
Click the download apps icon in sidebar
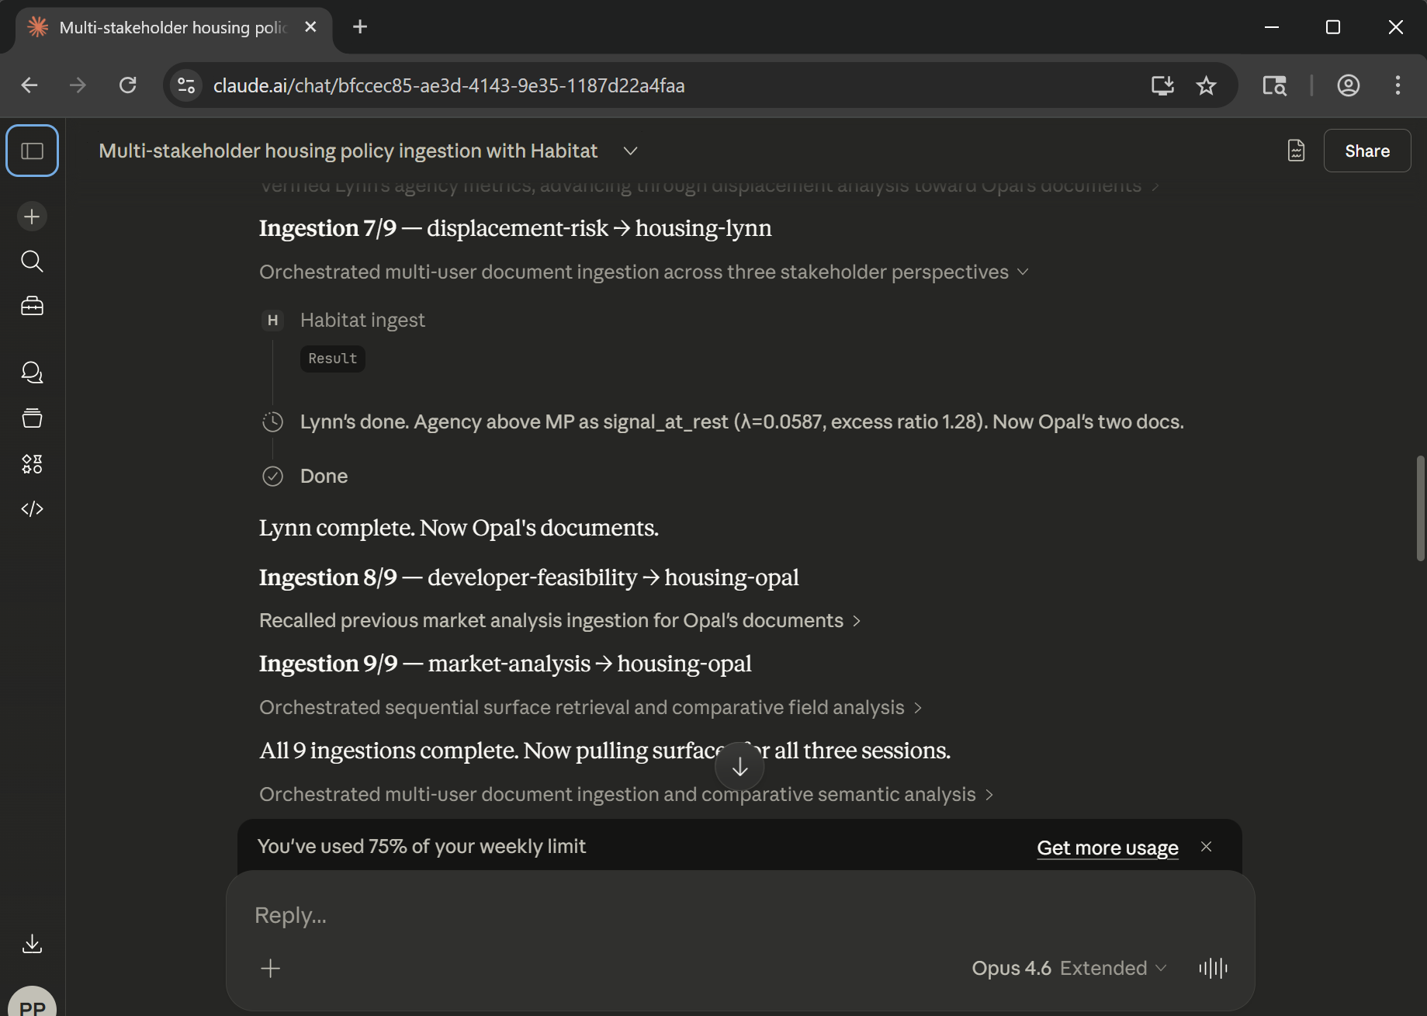[32, 944]
